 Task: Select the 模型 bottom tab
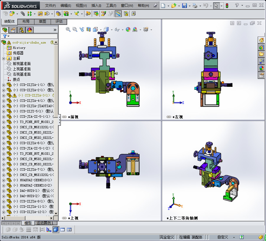28,223
